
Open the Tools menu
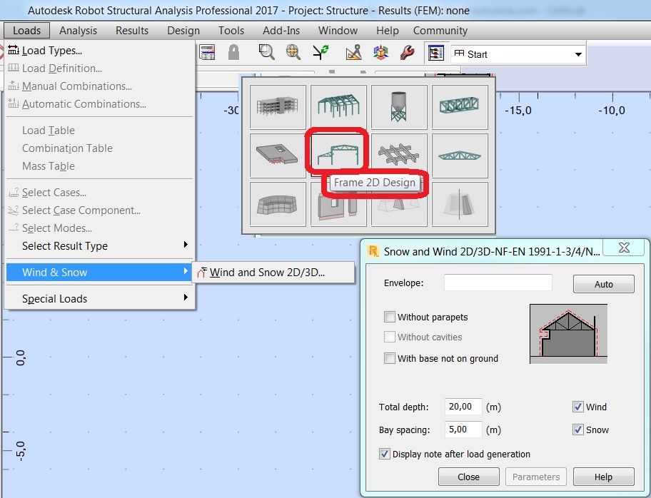click(231, 30)
